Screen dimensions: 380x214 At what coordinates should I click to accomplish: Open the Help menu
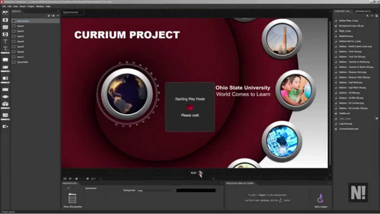(48, 6)
